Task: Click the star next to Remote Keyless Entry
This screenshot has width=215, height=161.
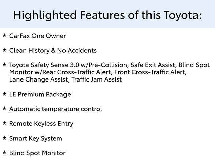Action: (4, 123)
